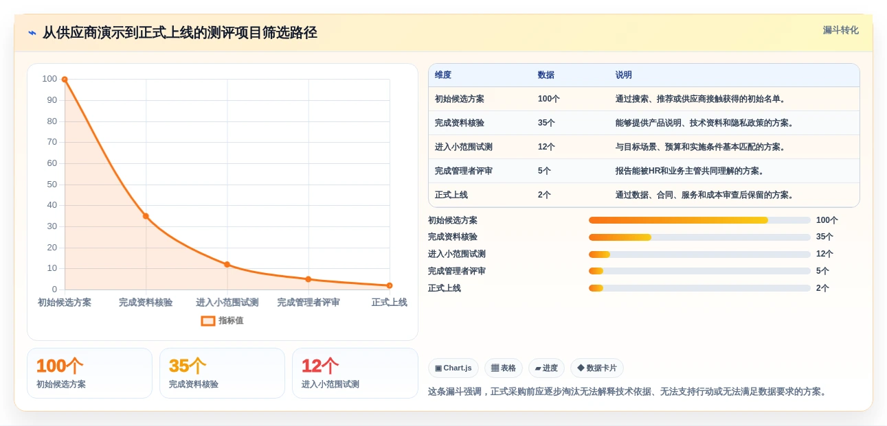Click the 完成管理者评审 progress bar label

point(457,271)
